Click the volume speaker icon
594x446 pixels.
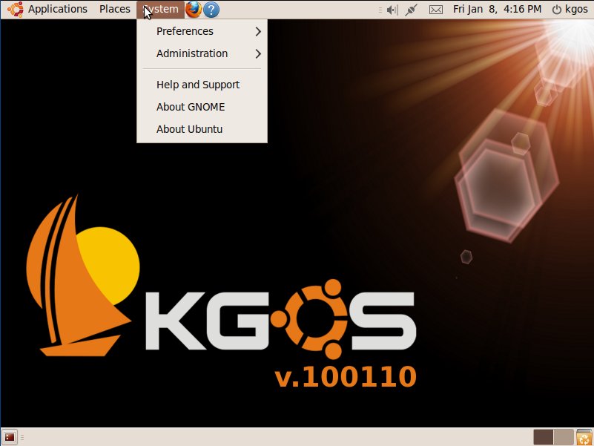tap(391, 10)
